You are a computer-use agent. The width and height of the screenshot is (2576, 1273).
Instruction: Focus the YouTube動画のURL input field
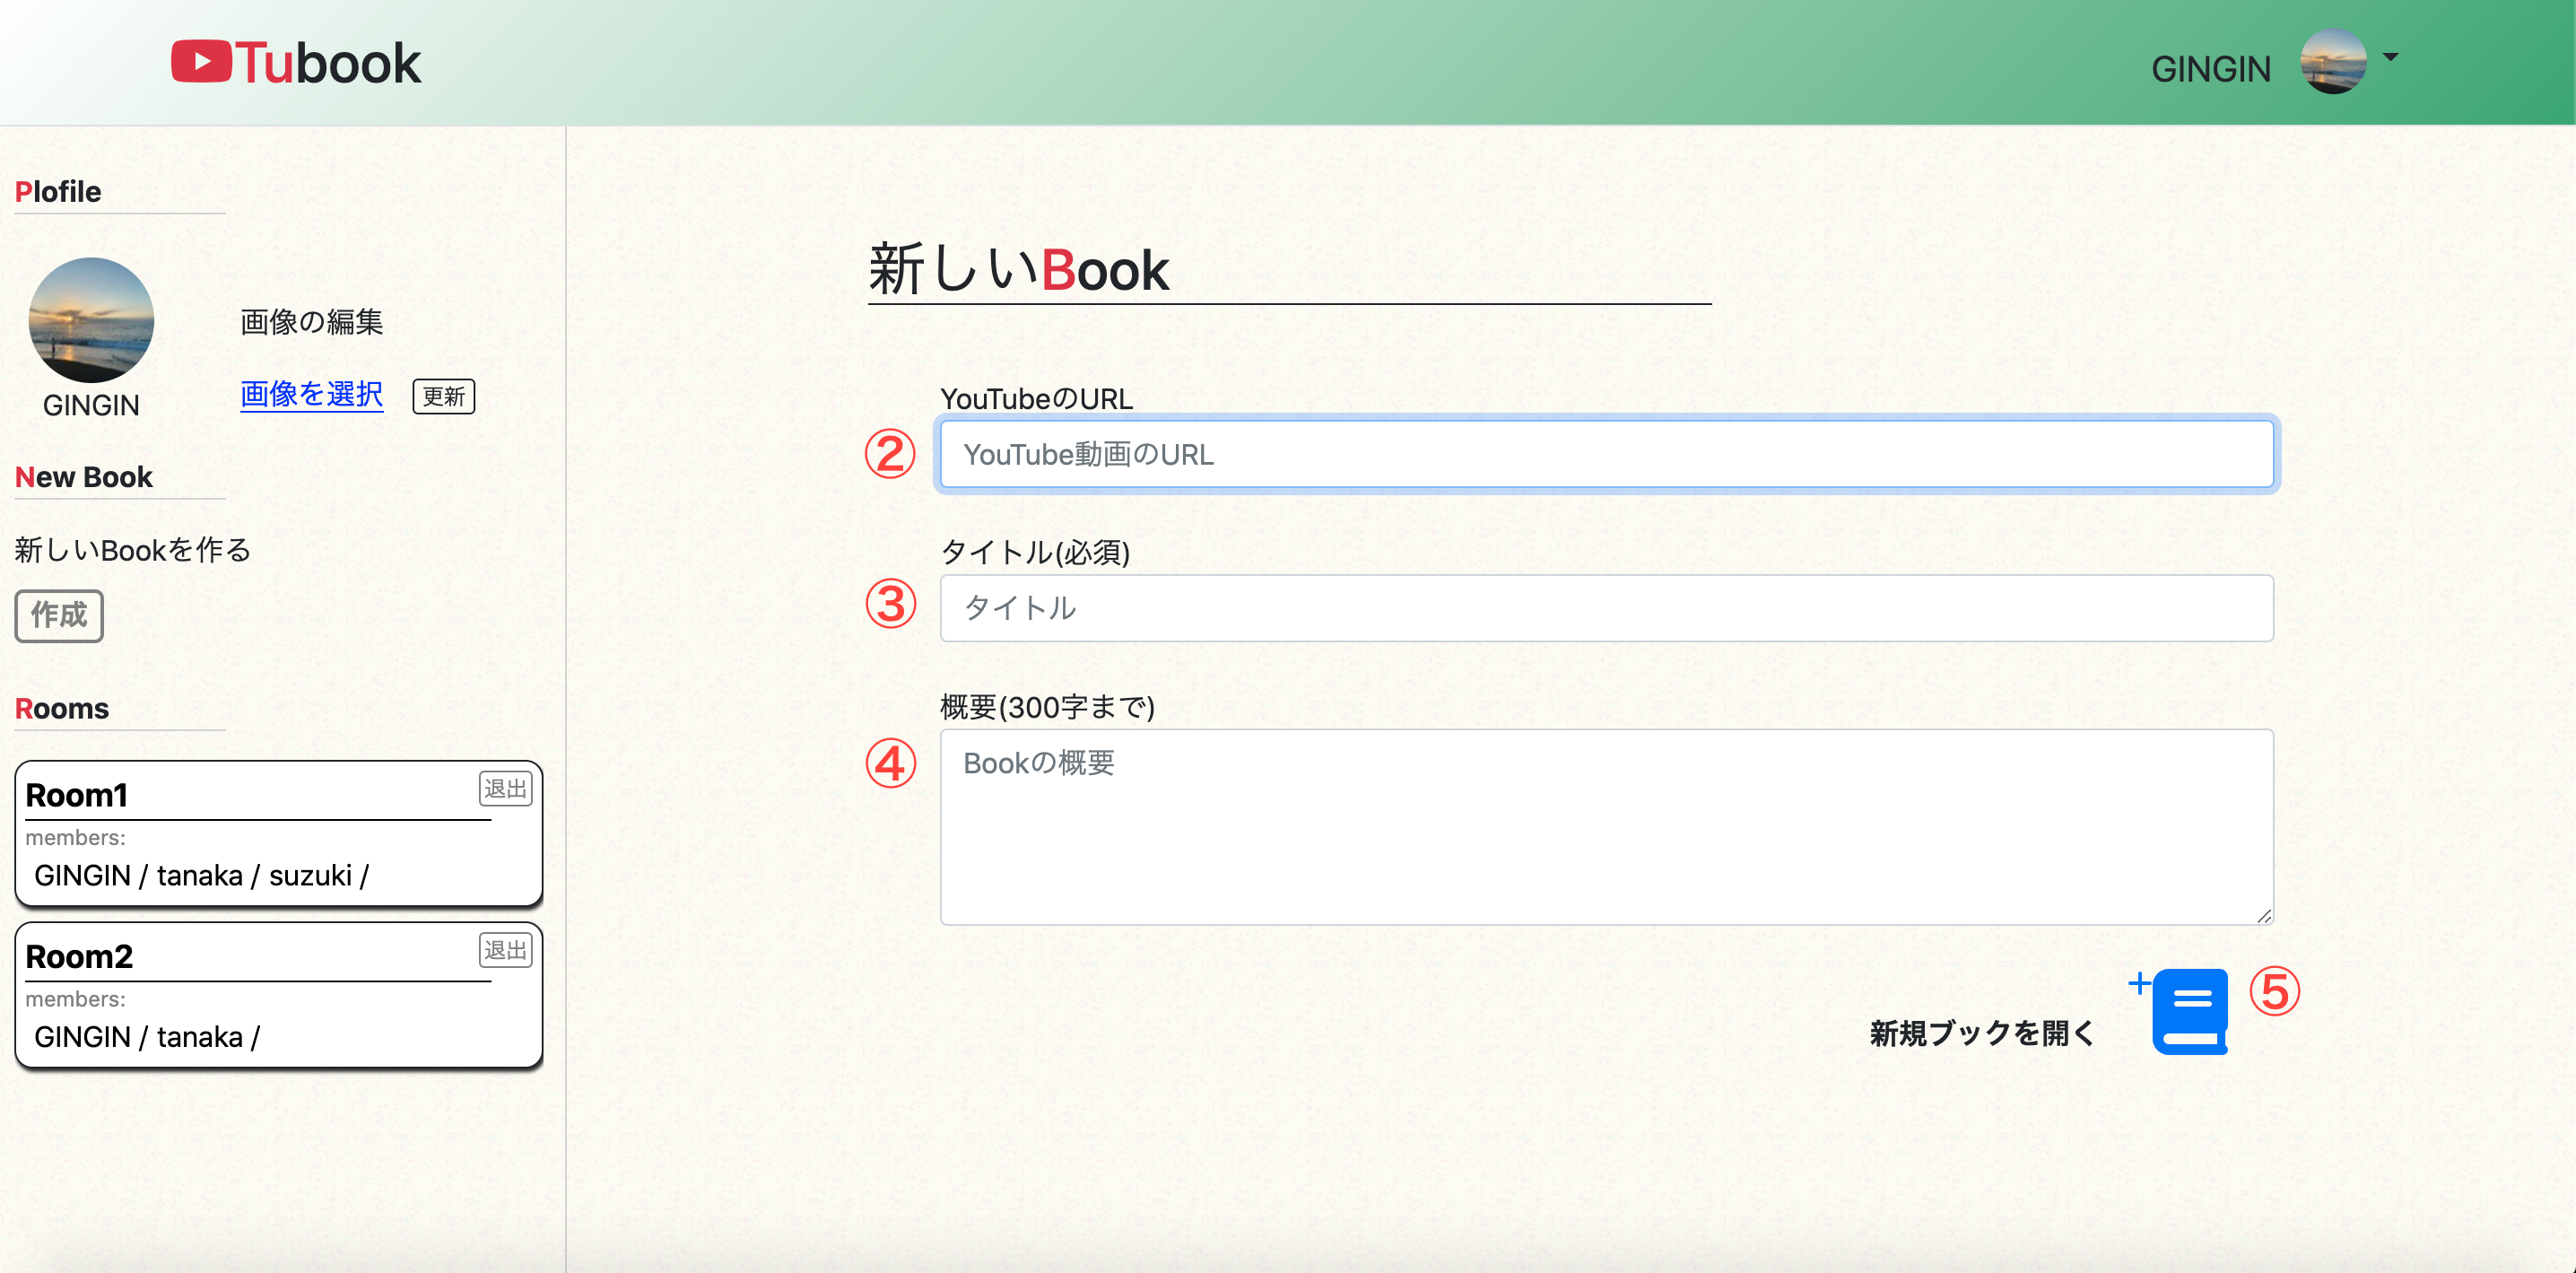pos(1606,454)
